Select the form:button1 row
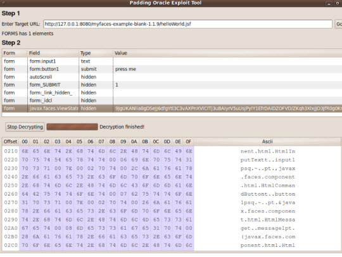 tap(172, 69)
